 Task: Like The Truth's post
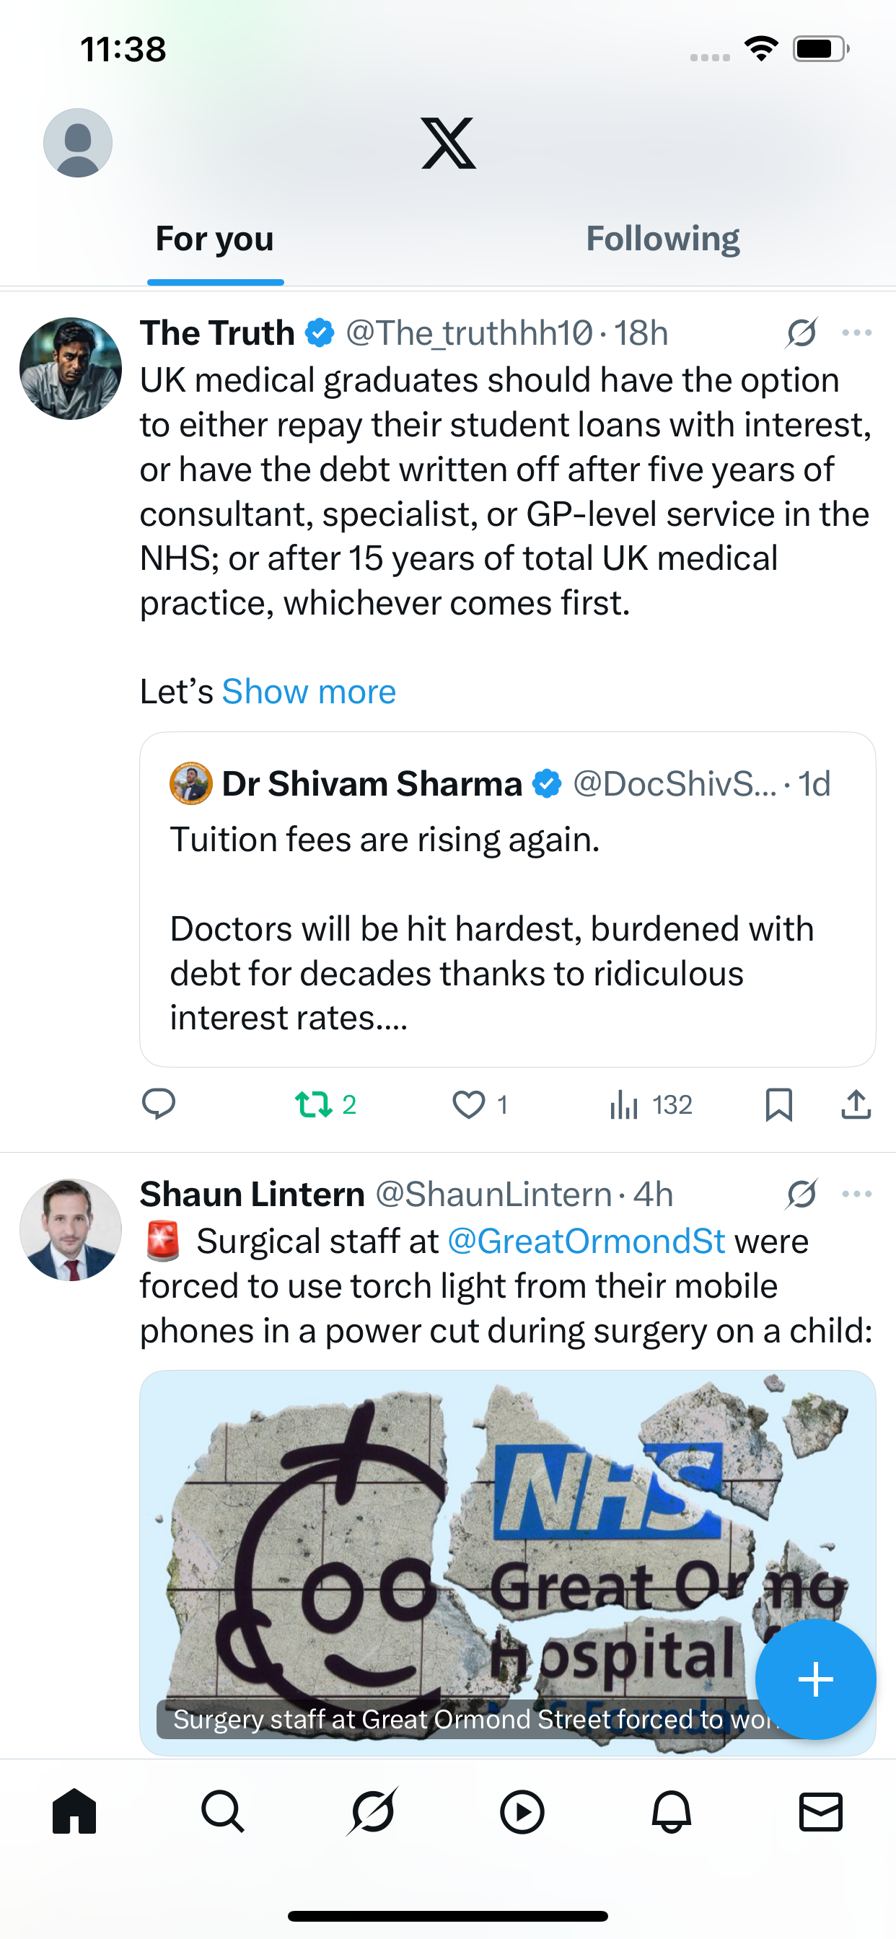click(x=470, y=1104)
